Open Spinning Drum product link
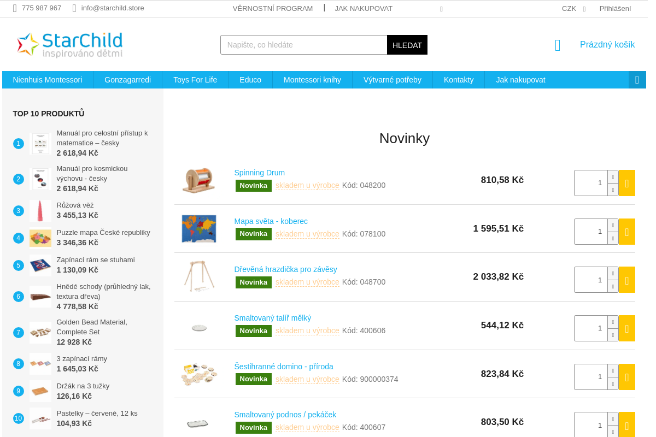The height and width of the screenshot is (437, 656). point(260,173)
